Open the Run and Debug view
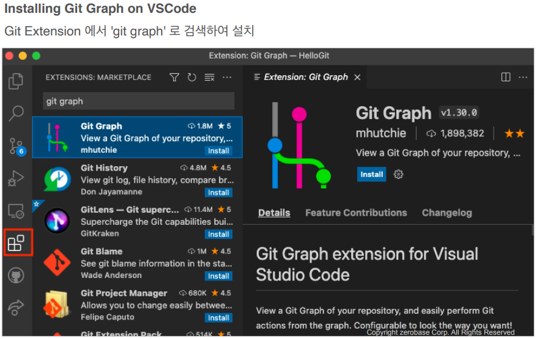 (16, 178)
